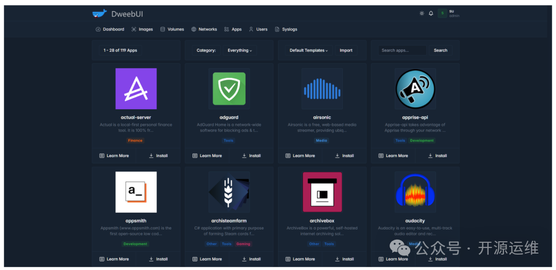This screenshot has height=270, width=556.
Task: Click the actual-server app title
Action: (136, 118)
